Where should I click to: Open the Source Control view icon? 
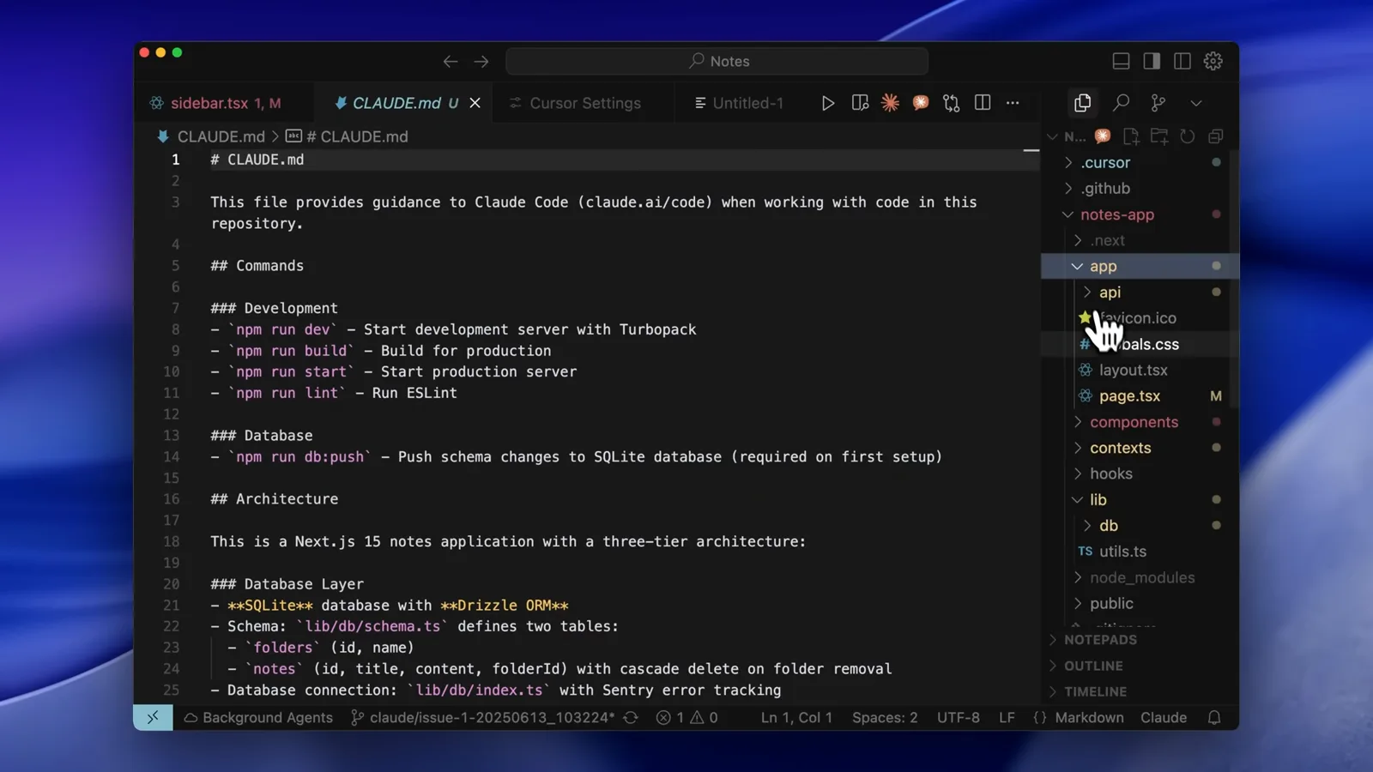[x=1158, y=103]
